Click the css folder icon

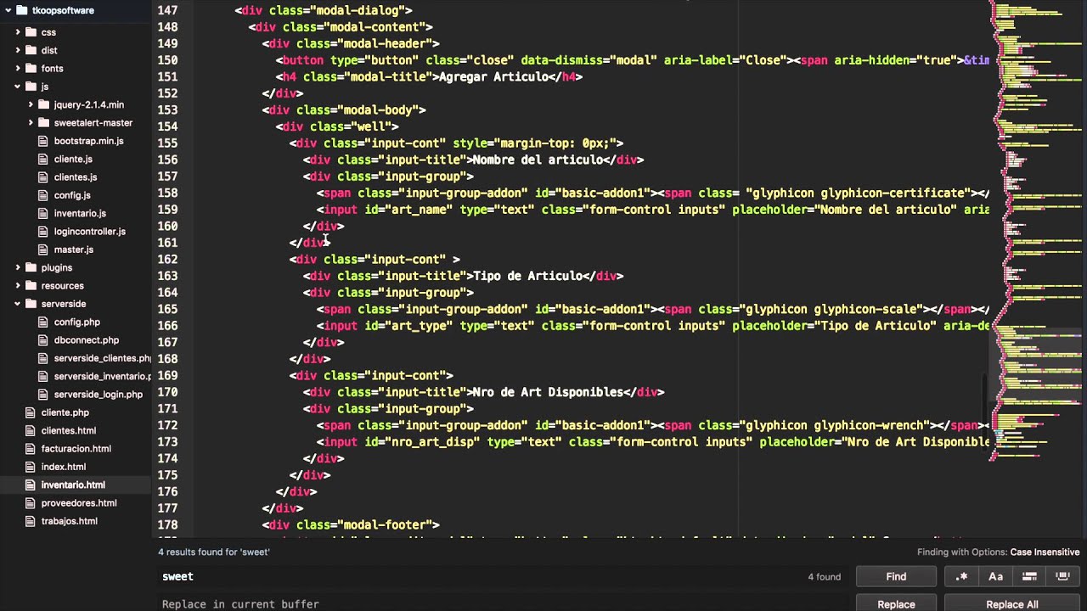point(31,32)
